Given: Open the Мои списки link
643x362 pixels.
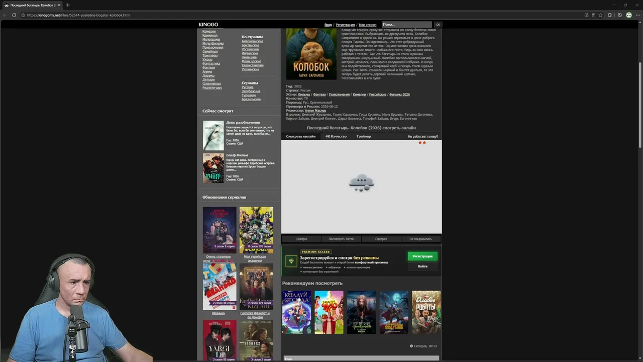Looking at the screenshot, I should click(367, 25).
